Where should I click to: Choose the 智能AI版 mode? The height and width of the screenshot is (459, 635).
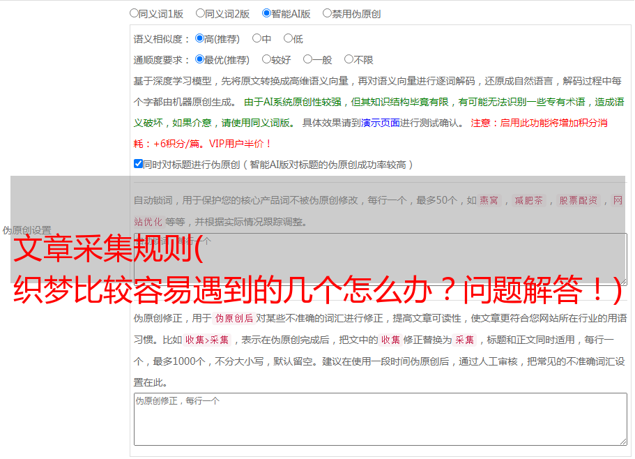pos(267,13)
